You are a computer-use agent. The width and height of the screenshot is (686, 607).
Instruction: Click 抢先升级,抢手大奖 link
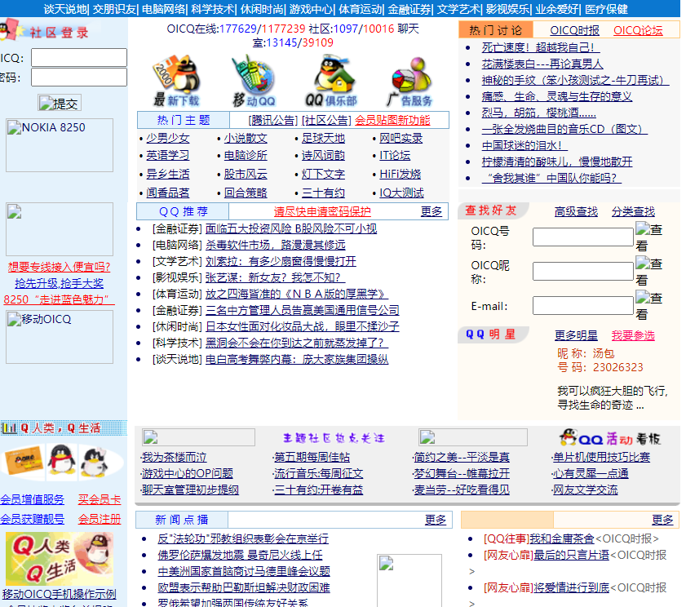(59, 284)
